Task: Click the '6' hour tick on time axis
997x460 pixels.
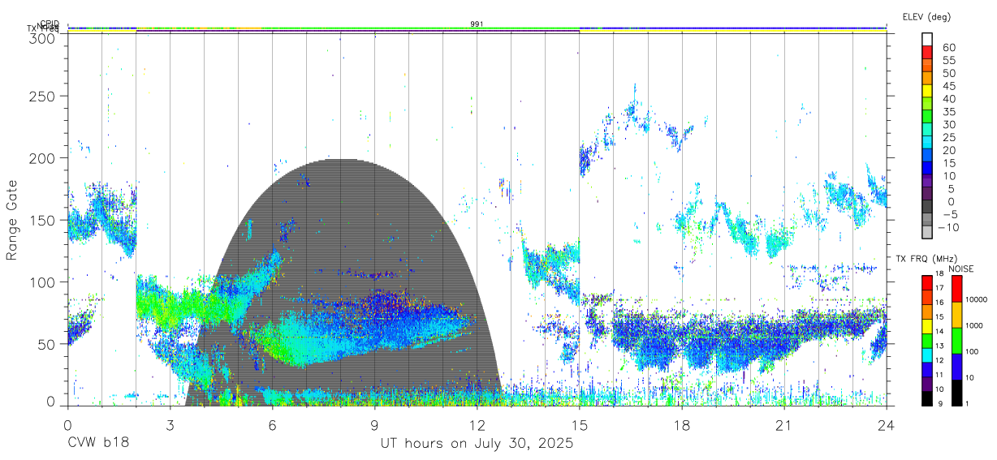Action: tap(272, 424)
